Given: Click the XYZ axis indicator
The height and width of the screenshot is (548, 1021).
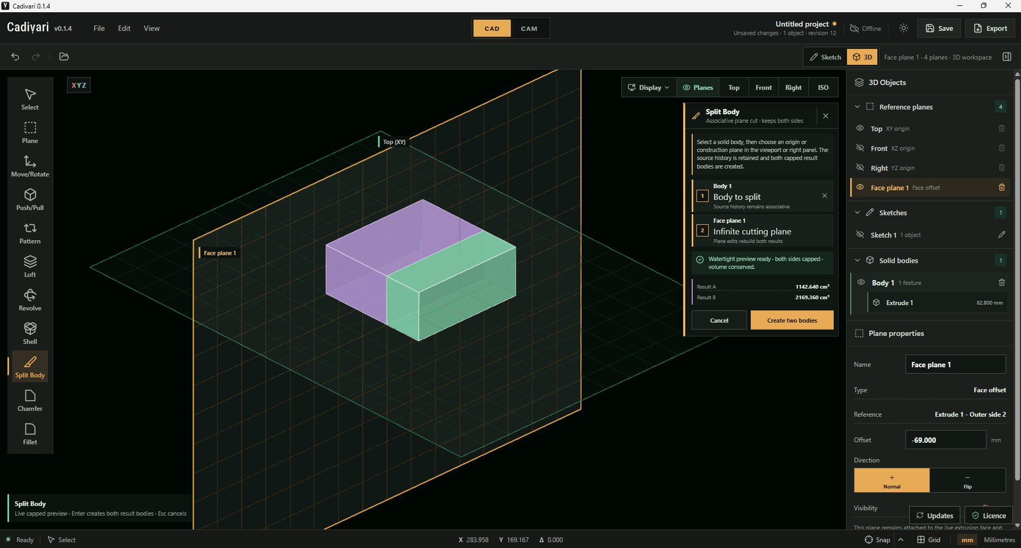Looking at the screenshot, I should 79,85.
